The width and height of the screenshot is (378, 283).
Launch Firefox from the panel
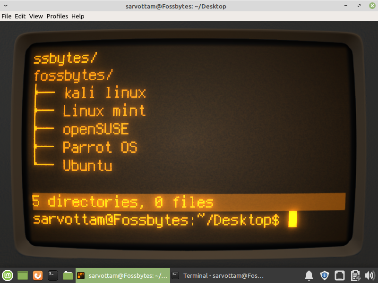38,275
